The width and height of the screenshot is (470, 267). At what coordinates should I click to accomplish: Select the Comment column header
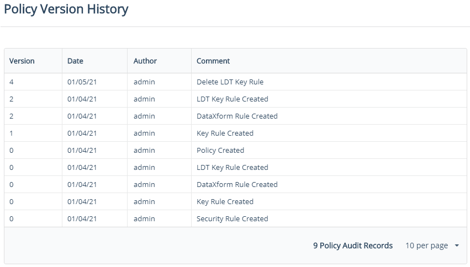coord(213,61)
